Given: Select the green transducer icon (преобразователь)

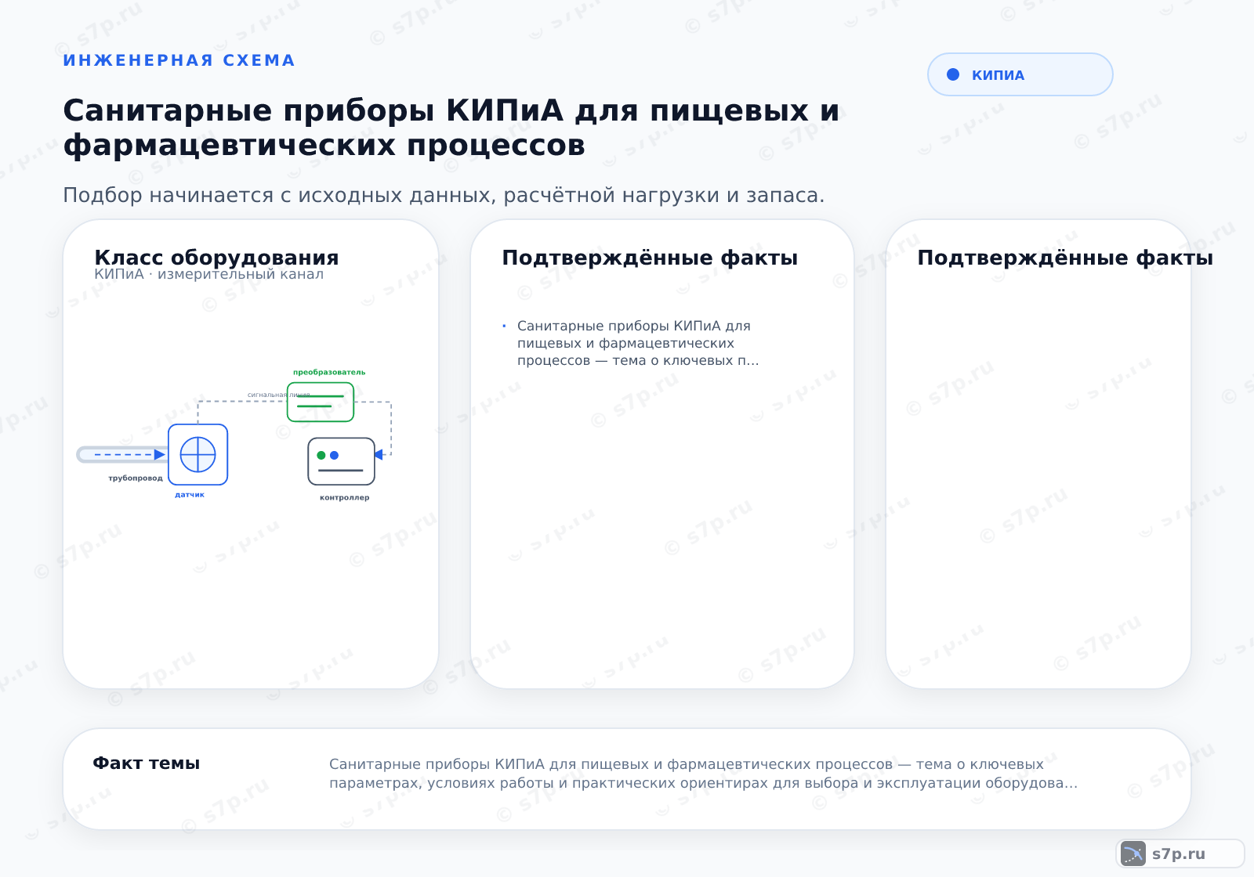Looking at the screenshot, I should [321, 402].
